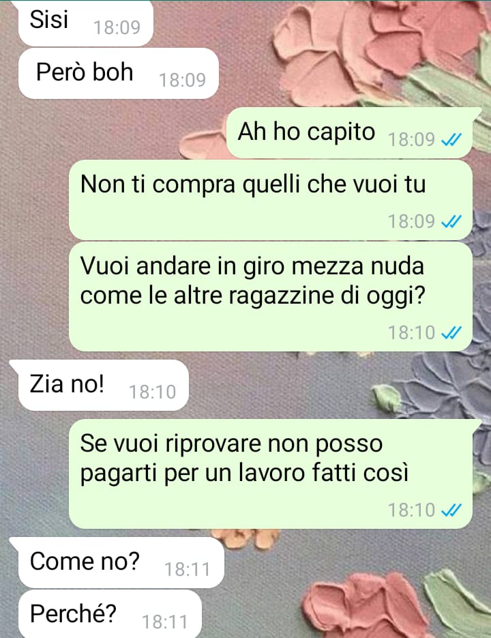Tap the 18:11 timestamp next to 'Perché?'
This screenshot has height=638, width=491.
pyautogui.click(x=164, y=622)
